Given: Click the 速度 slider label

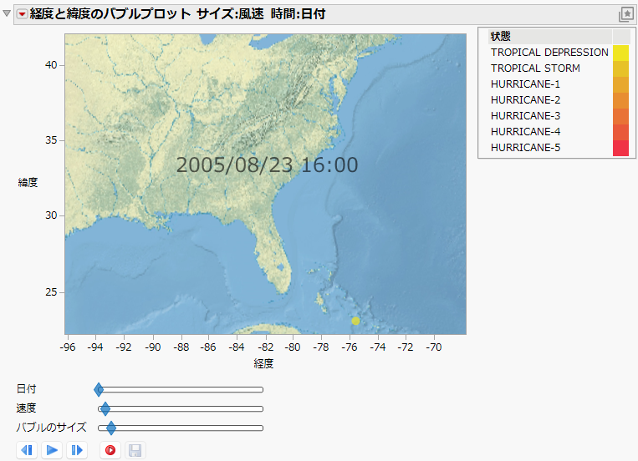Looking at the screenshot, I should [27, 408].
